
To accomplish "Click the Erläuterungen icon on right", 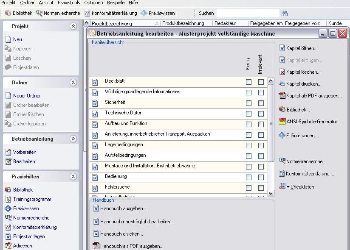I will (x=282, y=136).
